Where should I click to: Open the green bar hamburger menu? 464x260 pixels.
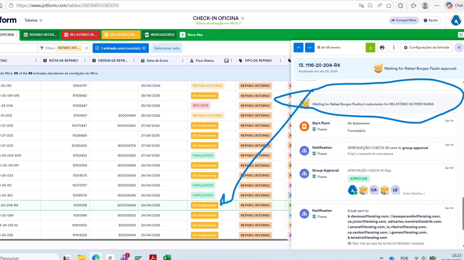pos(460,35)
